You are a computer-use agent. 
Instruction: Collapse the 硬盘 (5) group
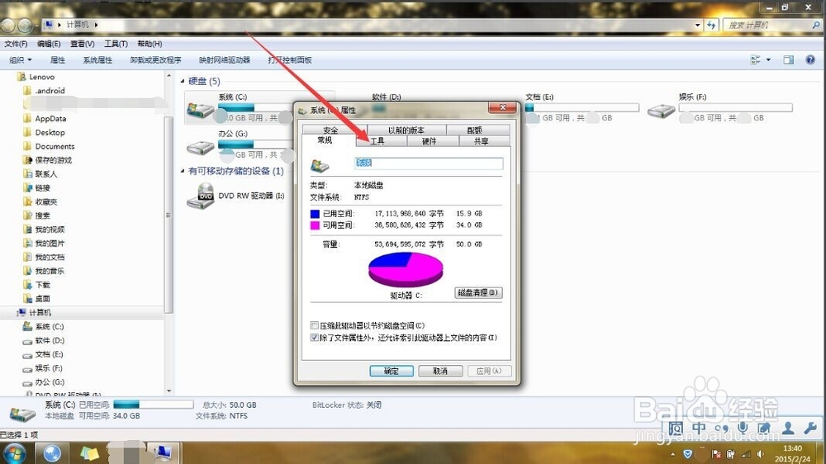(x=183, y=81)
